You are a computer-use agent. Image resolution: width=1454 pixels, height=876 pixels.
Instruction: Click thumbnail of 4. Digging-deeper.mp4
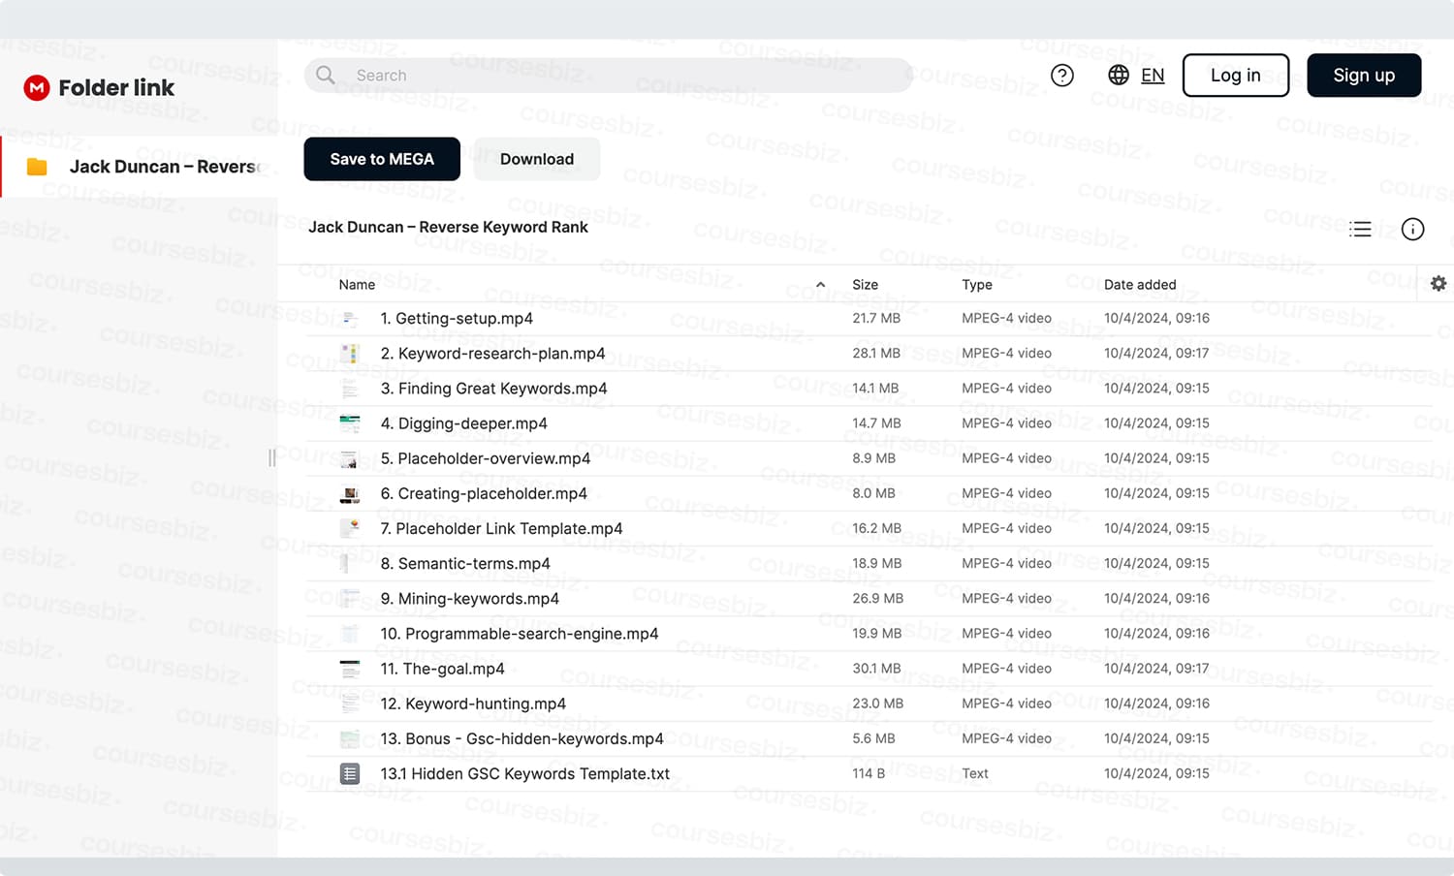(x=350, y=423)
